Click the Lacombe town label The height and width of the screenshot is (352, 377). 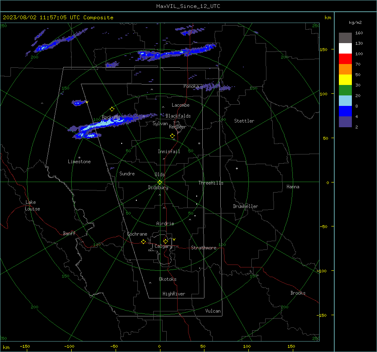[181, 105]
